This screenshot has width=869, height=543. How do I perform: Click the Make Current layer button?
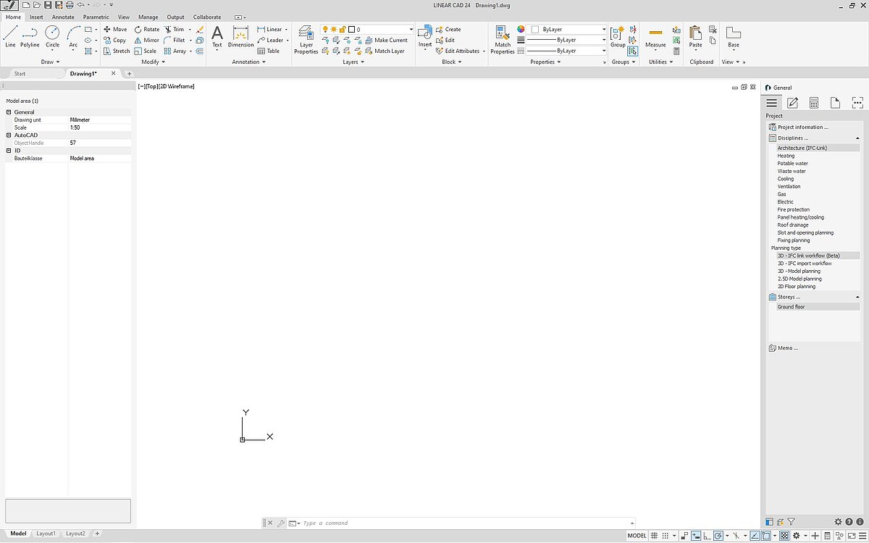point(390,41)
